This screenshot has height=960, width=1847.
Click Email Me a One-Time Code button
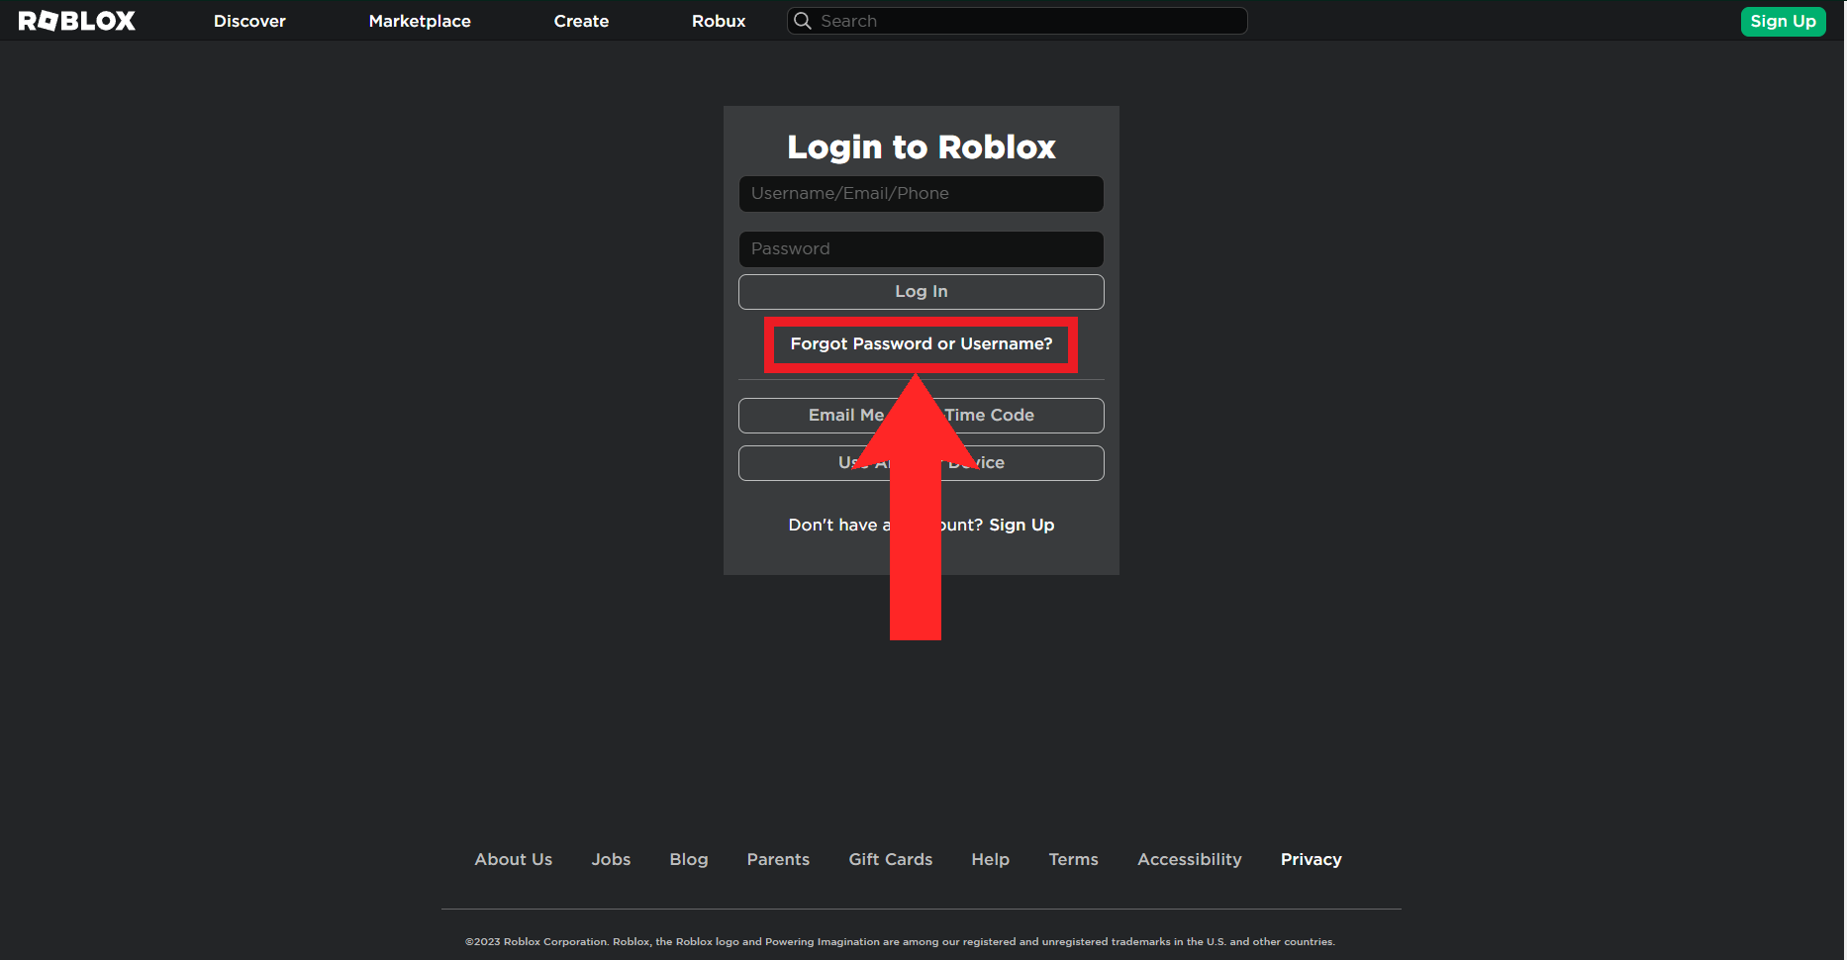pyautogui.click(x=922, y=416)
